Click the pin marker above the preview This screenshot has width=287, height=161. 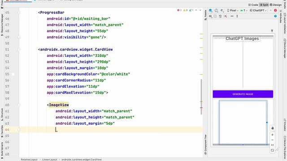coord(272,31)
